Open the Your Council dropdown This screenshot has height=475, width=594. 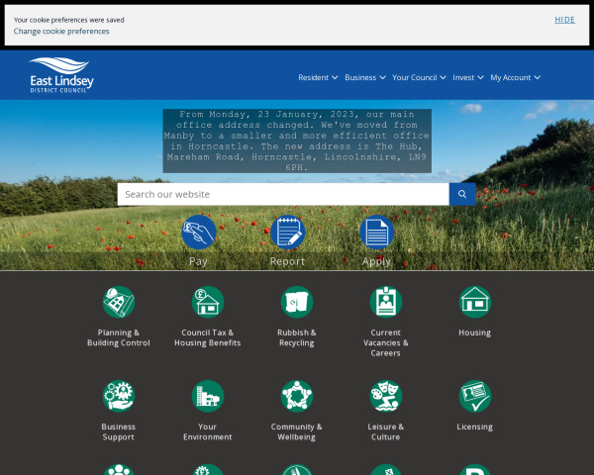pyautogui.click(x=419, y=77)
